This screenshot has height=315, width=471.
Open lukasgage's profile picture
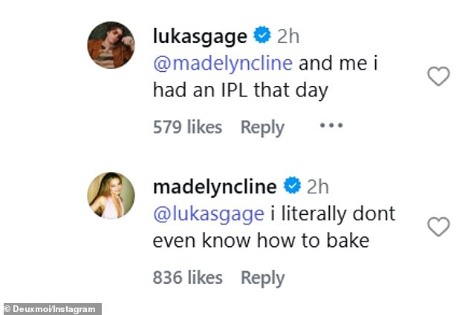point(111,46)
